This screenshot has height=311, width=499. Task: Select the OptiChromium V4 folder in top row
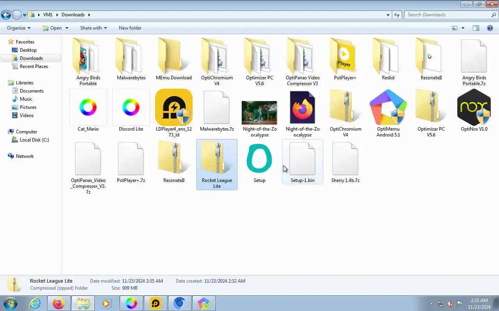click(217, 62)
